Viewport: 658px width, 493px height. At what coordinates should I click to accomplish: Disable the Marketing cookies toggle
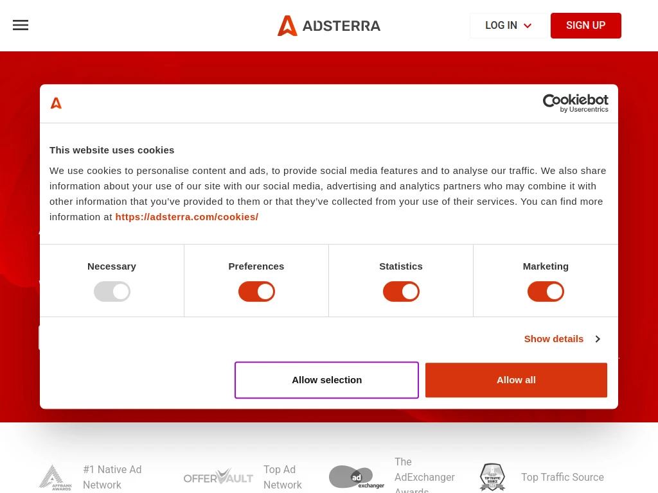pyautogui.click(x=546, y=291)
